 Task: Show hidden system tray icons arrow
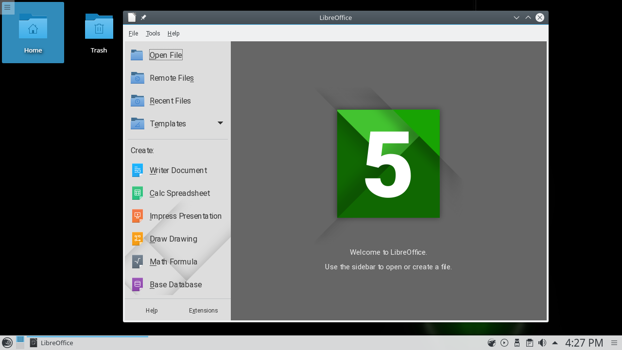[555, 343]
